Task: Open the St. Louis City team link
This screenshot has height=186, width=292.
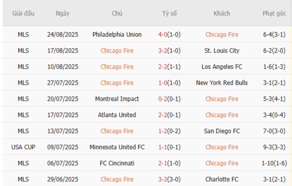Action: pyautogui.click(x=221, y=51)
